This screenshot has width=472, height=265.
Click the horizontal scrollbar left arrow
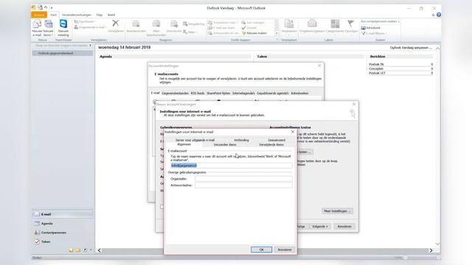(x=100, y=250)
